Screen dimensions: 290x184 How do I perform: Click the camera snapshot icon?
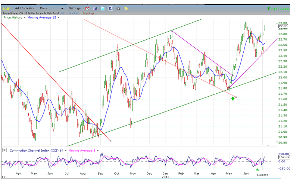pos(118,8)
